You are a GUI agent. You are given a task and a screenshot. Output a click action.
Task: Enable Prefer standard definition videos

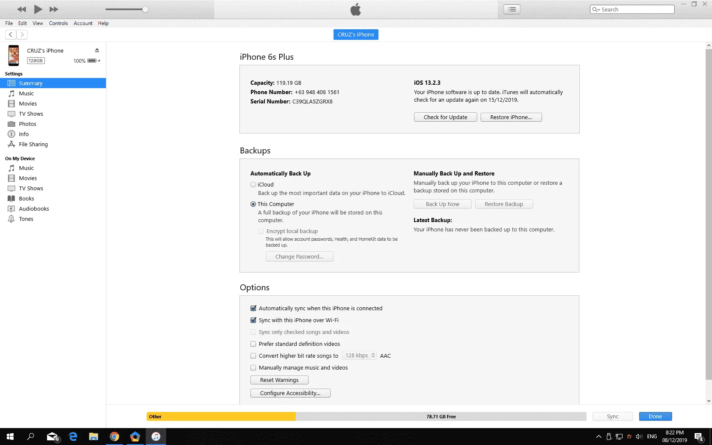(253, 344)
